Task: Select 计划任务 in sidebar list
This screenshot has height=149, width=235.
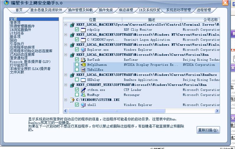Action: point(17,33)
